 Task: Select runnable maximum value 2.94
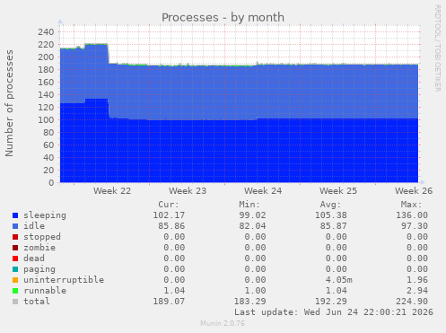(417, 291)
